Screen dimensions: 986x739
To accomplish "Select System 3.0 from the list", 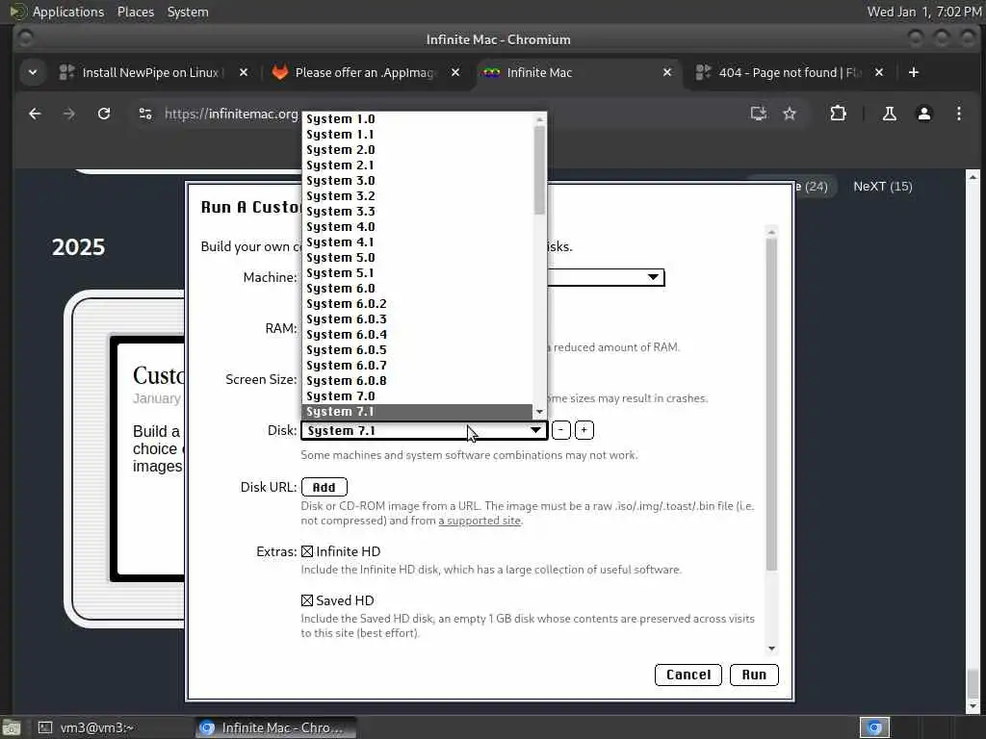I will coord(418,180).
